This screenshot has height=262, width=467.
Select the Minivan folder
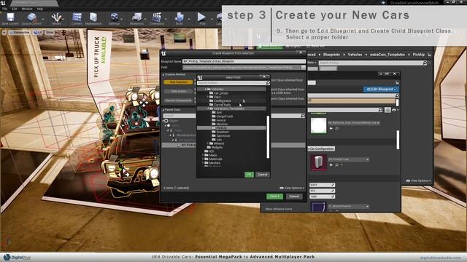tap(222, 124)
